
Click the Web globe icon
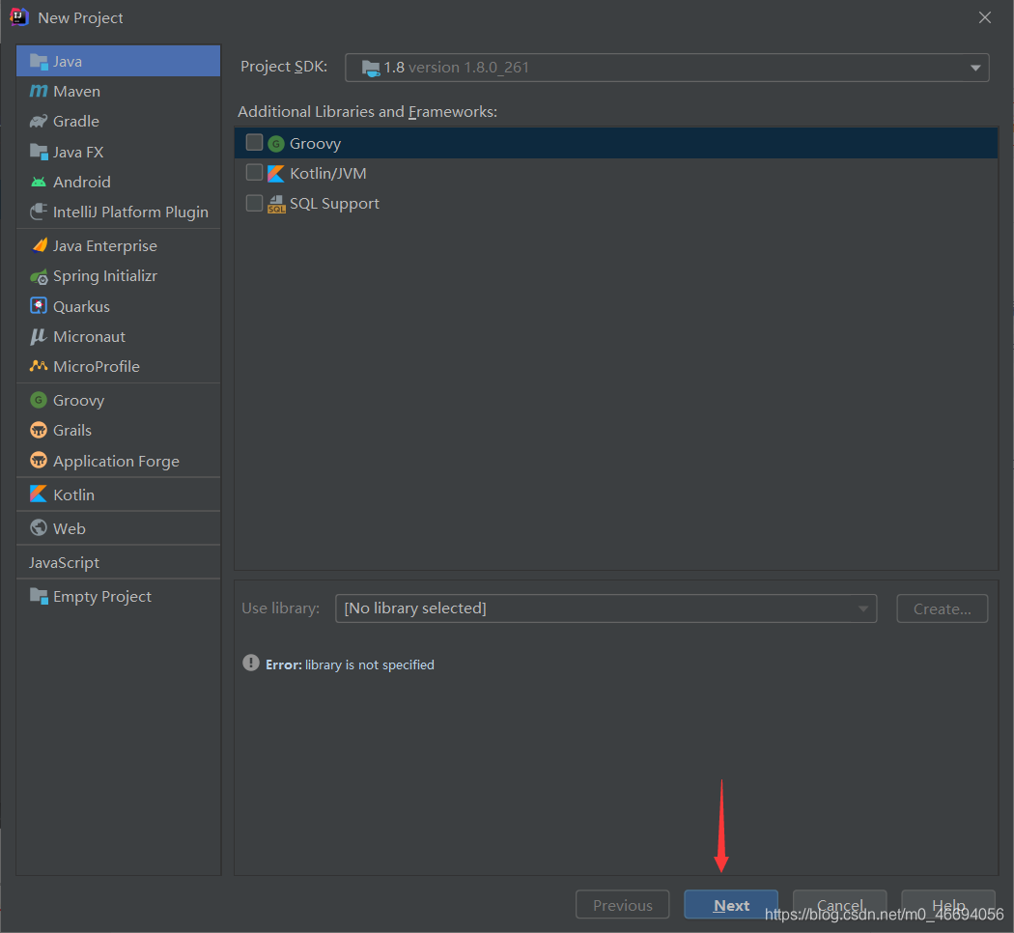(x=39, y=527)
